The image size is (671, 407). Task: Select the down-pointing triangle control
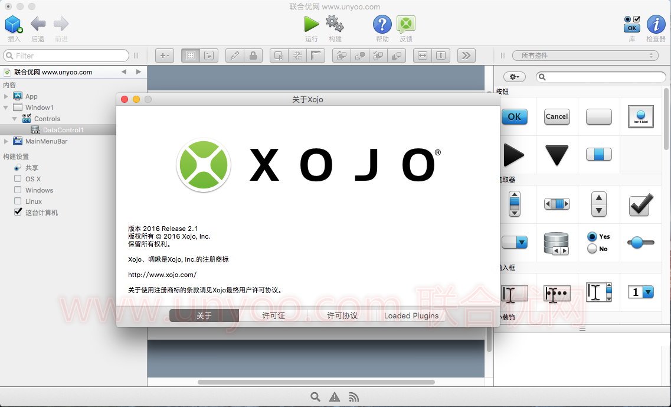coord(557,155)
